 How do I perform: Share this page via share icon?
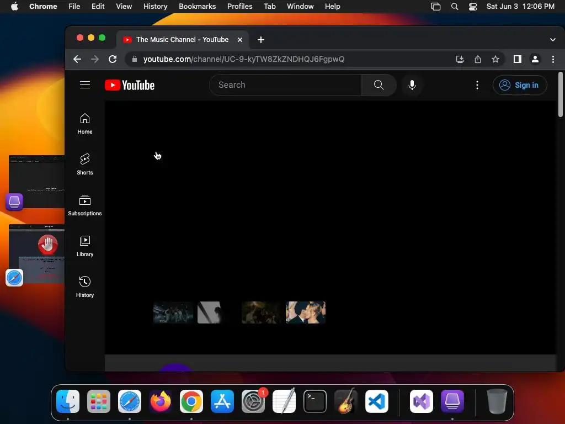coord(477,59)
